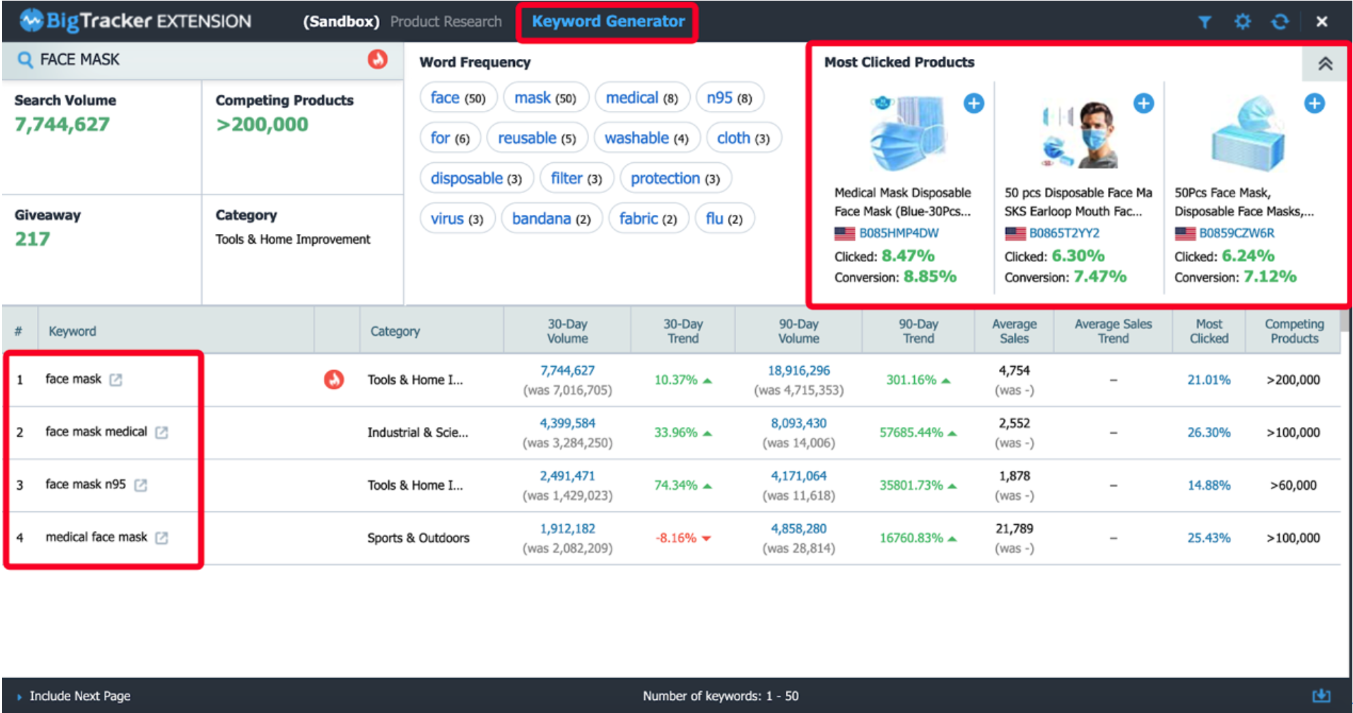Sort by 90-Day Trend column header
This screenshot has height=713, width=1353.
pyautogui.click(x=918, y=331)
